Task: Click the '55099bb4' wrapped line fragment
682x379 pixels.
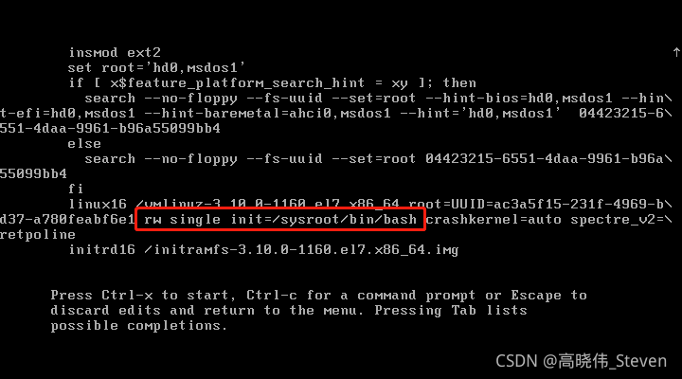Action: tap(33, 174)
